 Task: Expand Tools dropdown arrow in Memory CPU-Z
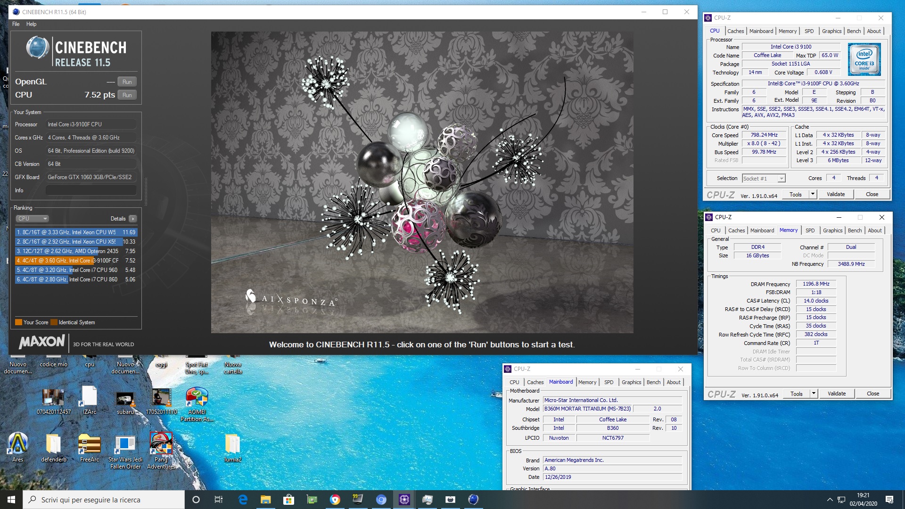pos(814,394)
